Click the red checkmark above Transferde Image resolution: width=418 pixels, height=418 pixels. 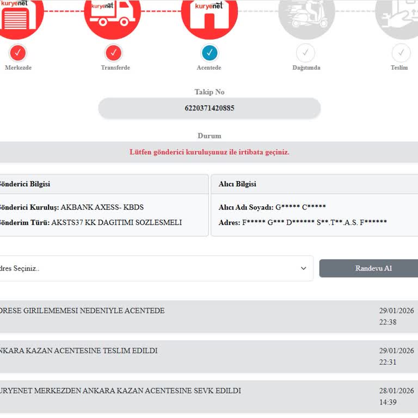113,53
